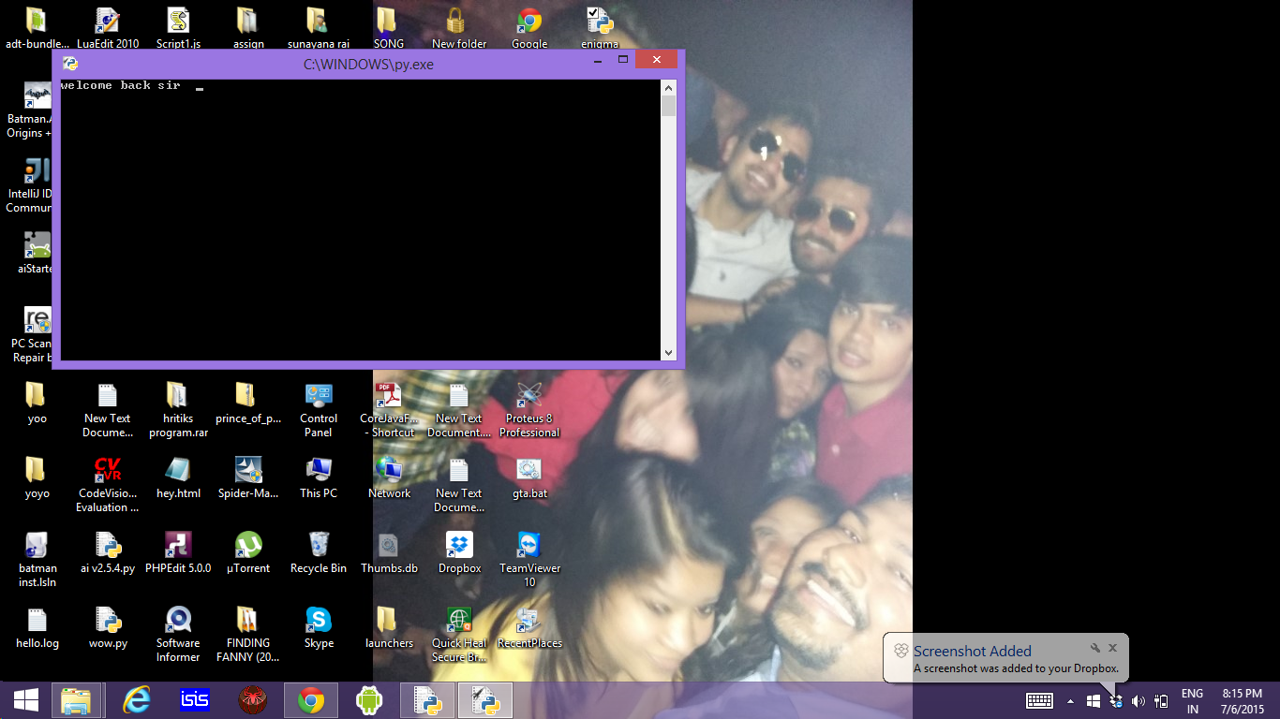1280x719 pixels.
Task: Launch Skype desktop shortcut
Action: (319, 627)
